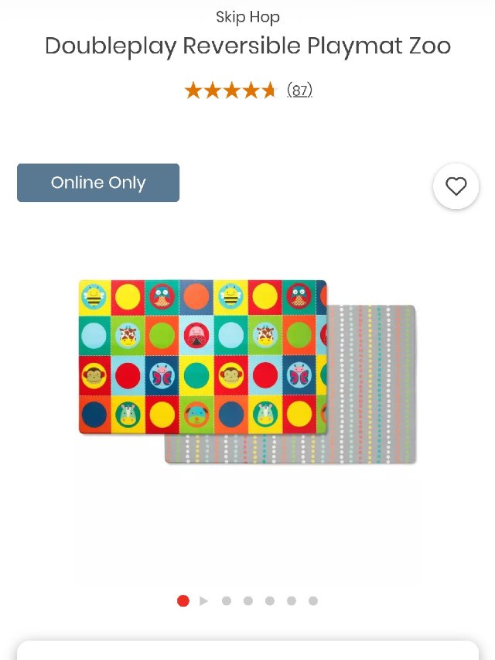Image resolution: width=495 pixels, height=660 pixels.
Task: Open the 87 reviews link
Action: coord(299,90)
